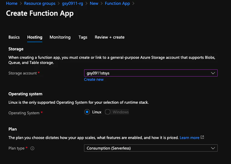Go to Resource groups breadcrumb link

[40, 3]
